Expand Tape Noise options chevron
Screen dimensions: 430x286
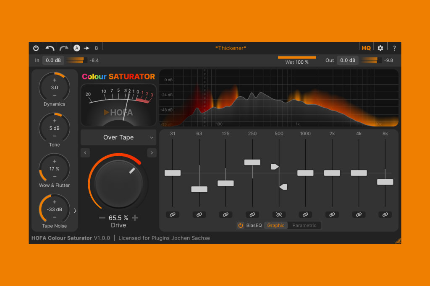click(75, 211)
